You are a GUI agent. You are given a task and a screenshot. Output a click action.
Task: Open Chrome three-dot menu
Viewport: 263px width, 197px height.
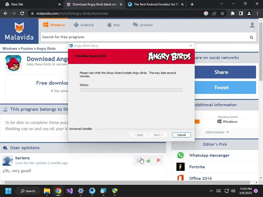click(x=257, y=13)
